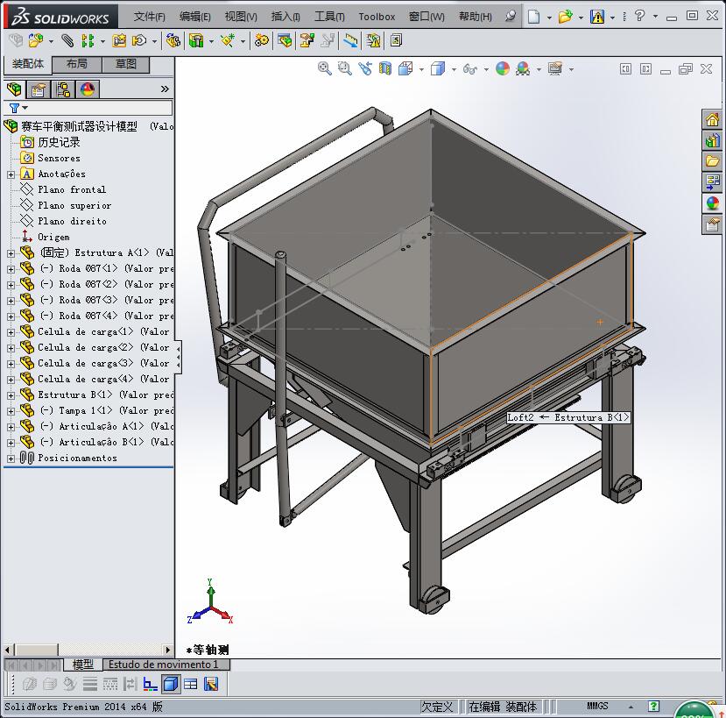Click the PropertyManager tab icon
This screenshot has width=726, height=718.
39,89
